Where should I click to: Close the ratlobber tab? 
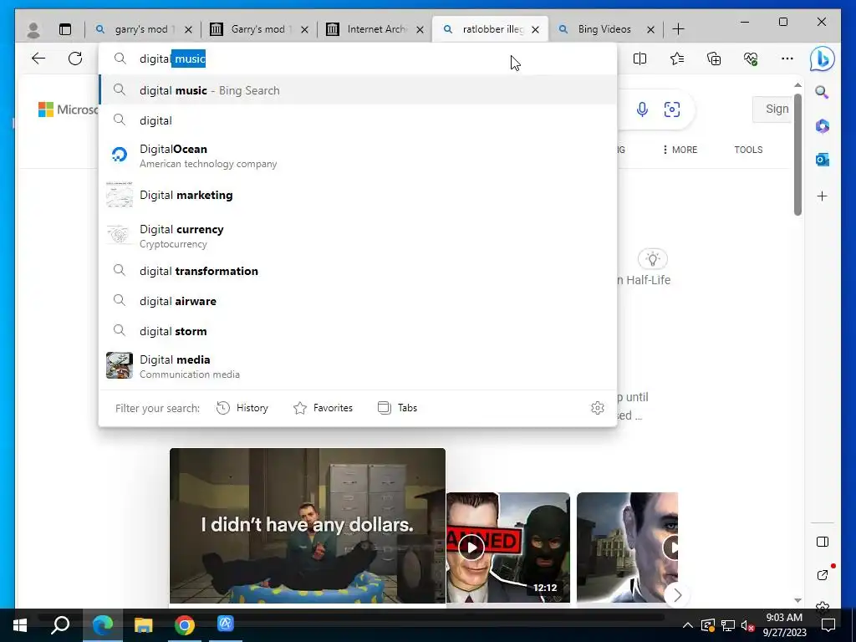(536, 29)
